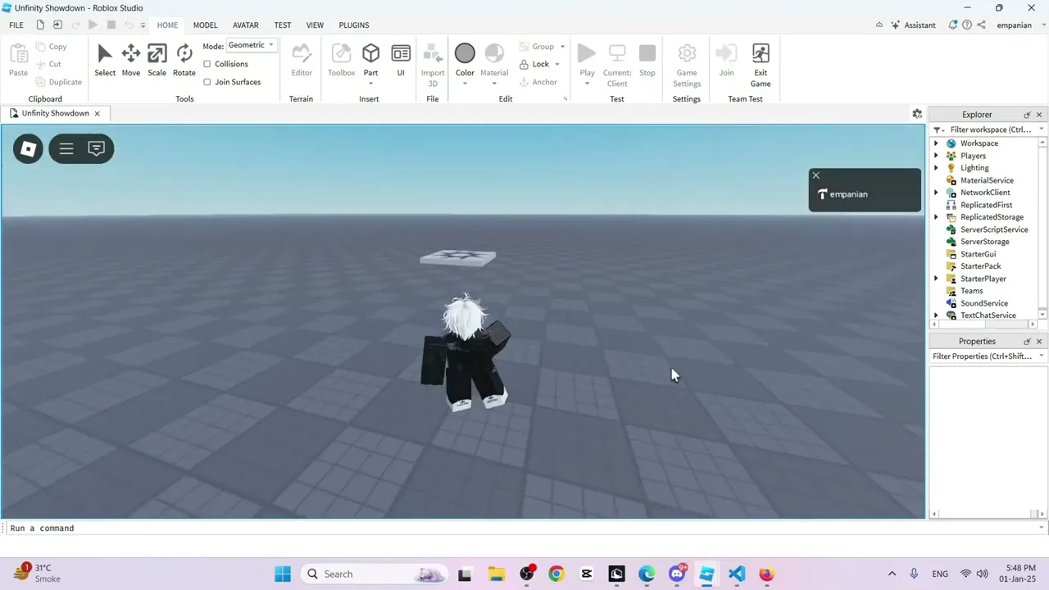Switch to the MODEL tab

click(205, 25)
